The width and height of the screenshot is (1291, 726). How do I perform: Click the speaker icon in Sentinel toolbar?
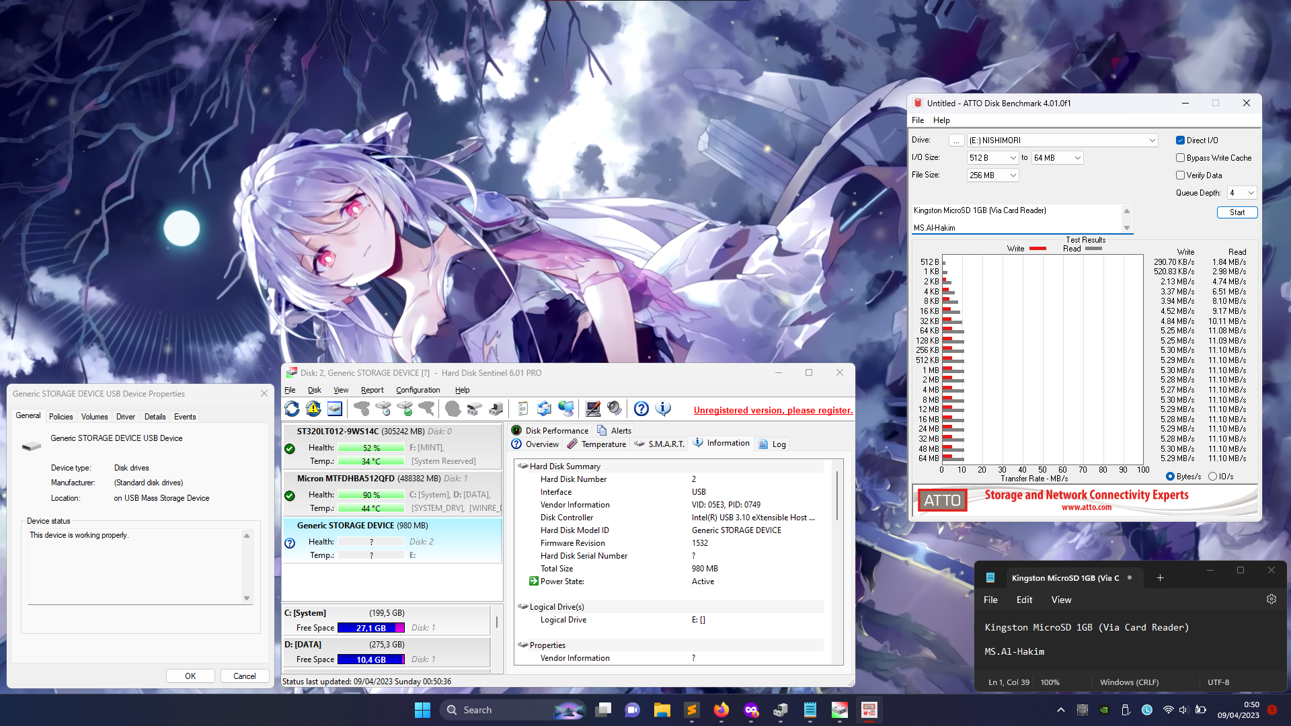(x=615, y=408)
